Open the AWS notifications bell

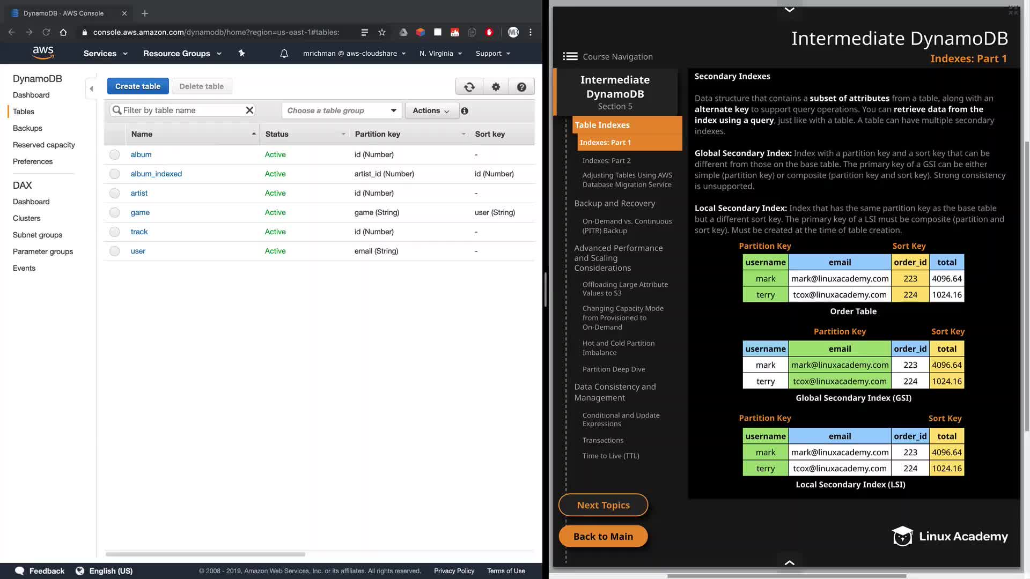[x=284, y=54]
